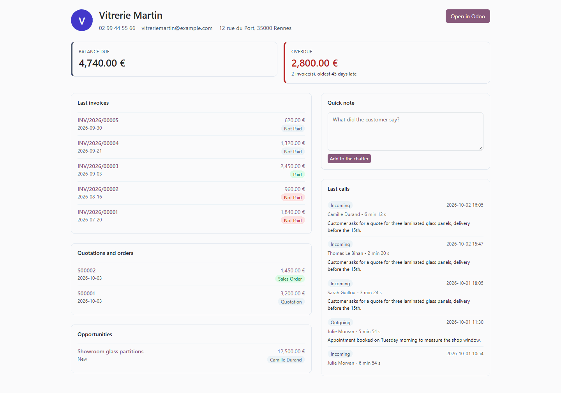The width and height of the screenshot is (561, 393).
Task: Open sales order S00002
Action: [86, 270]
